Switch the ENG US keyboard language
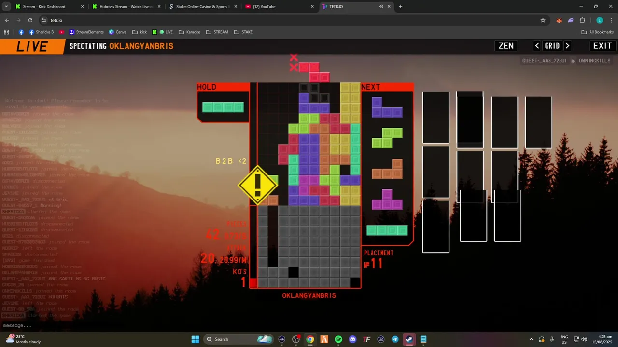The image size is (618, 347). click(564, 339)
